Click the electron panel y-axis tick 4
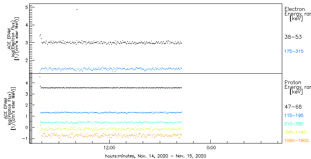Viewport: 311px width, 159px height. [x=27, y=25]
